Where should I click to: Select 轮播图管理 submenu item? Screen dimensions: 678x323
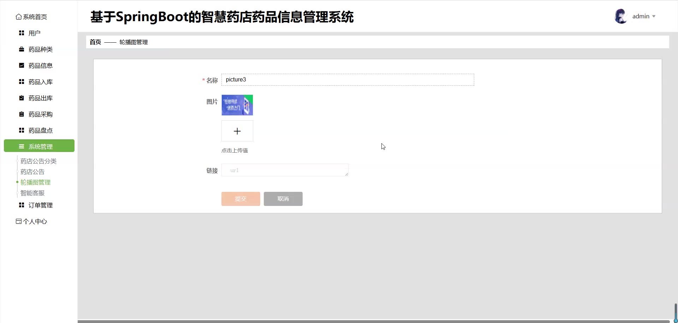click(35, 182)
